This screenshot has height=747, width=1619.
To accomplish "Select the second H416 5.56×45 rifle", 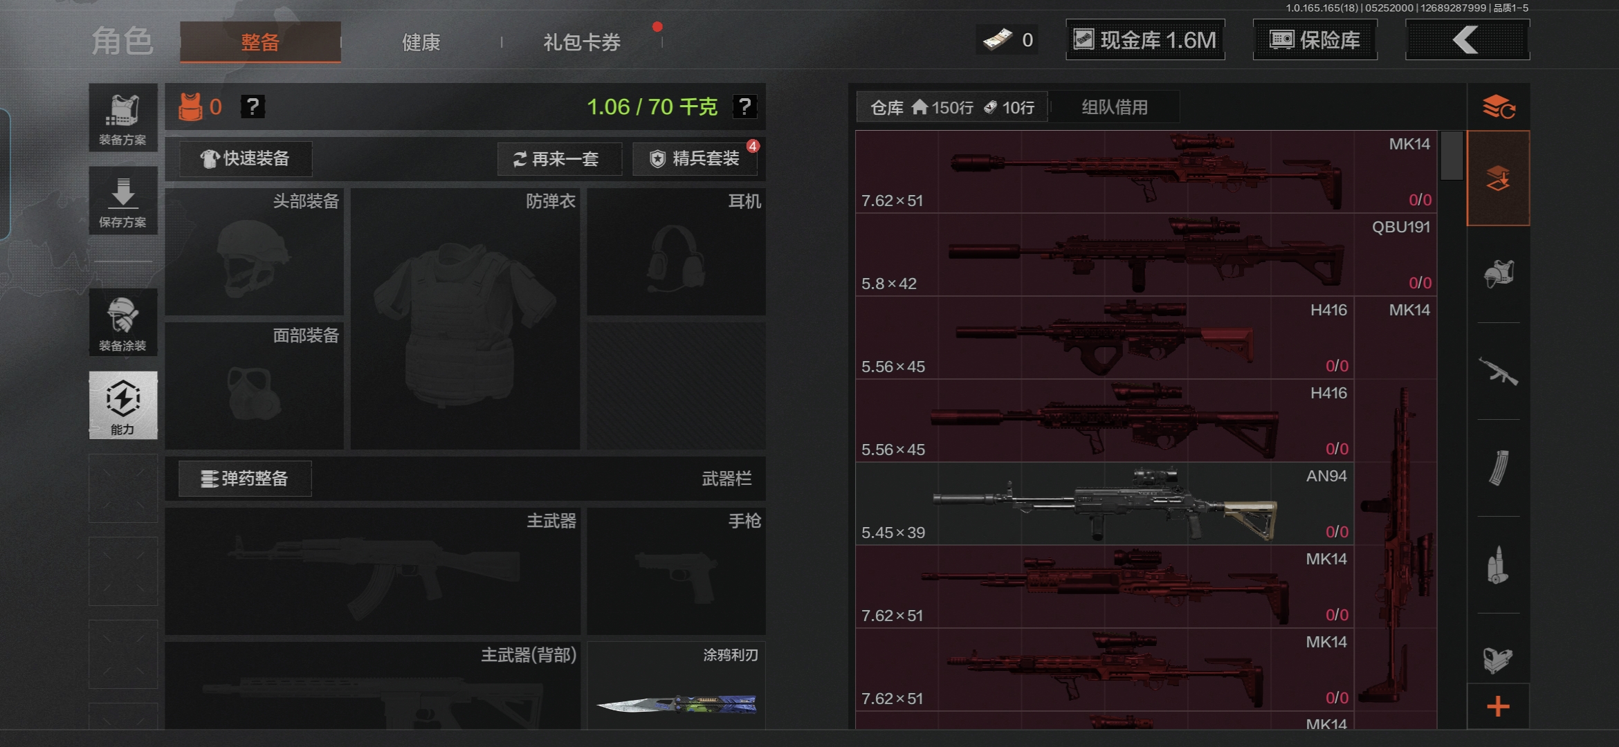I will point(1104,421).
